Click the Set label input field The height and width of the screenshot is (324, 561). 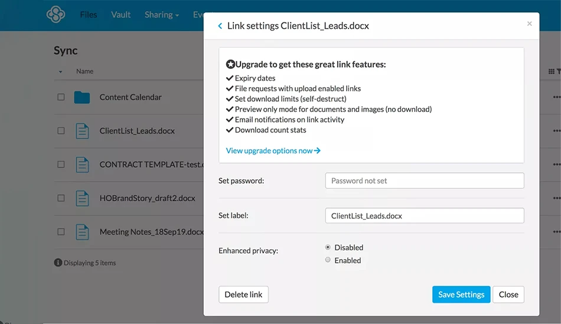(x=425, y=216)
